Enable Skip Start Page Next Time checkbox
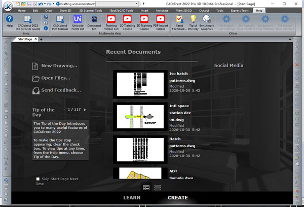The height and width of the screenshot is (207, 304). pyautogui.click(x=38, y=179)
